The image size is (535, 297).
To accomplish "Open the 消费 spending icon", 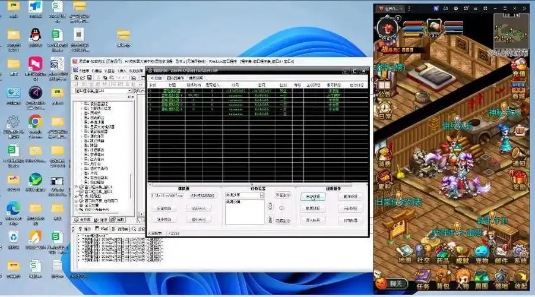I will 384,157.
